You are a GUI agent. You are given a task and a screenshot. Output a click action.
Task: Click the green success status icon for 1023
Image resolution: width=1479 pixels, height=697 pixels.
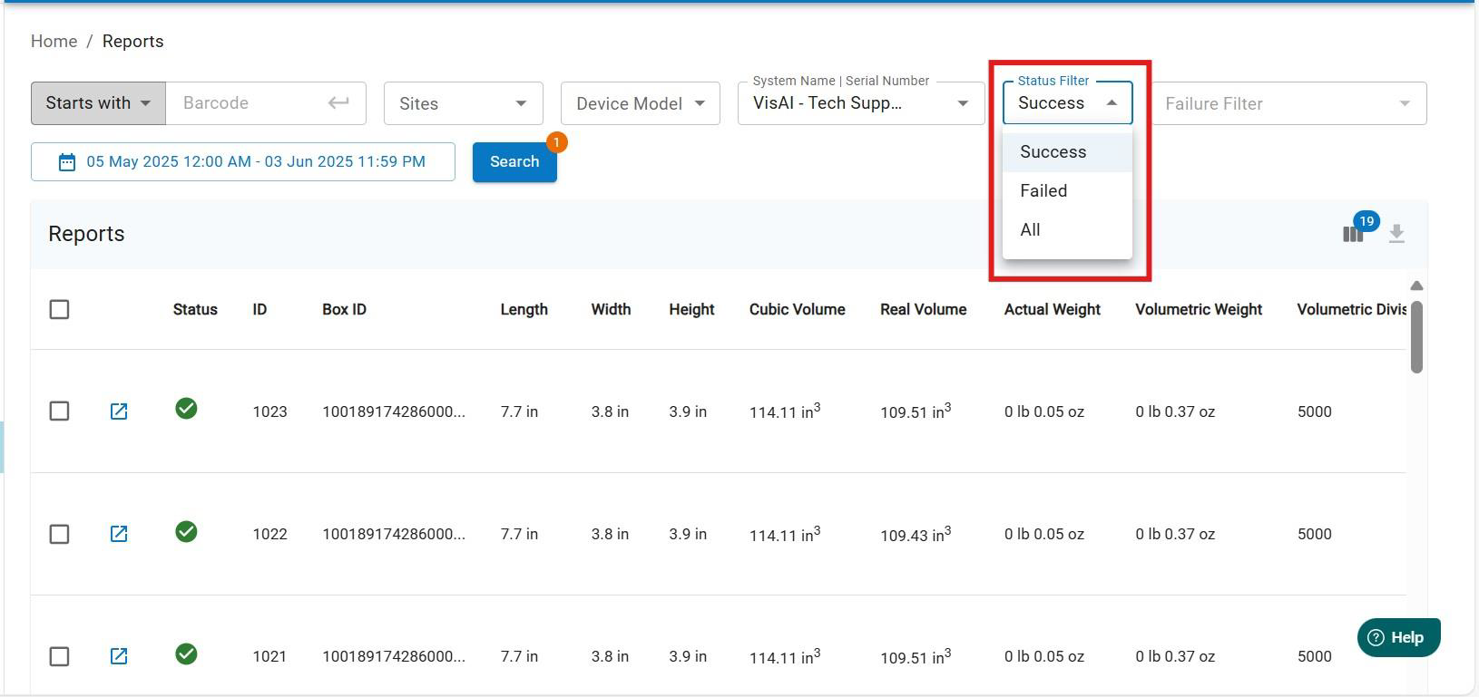click(x=186, y=409)
